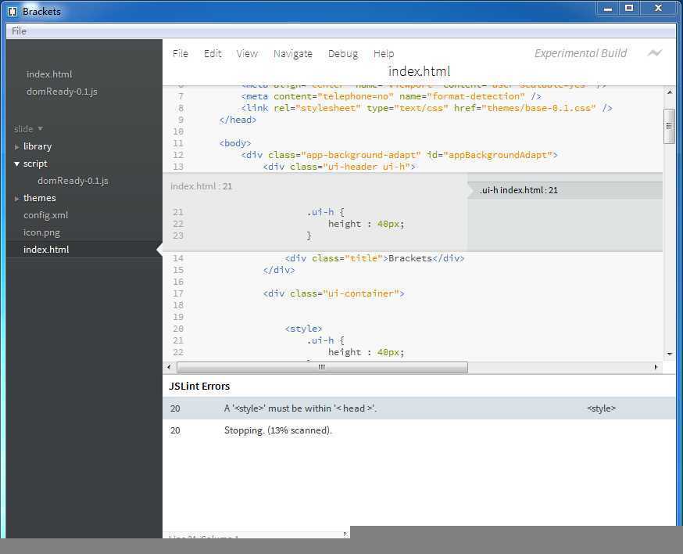Select index.html in project tree
The height and width of the screenshot is (554, 683).
coord(46,250)
